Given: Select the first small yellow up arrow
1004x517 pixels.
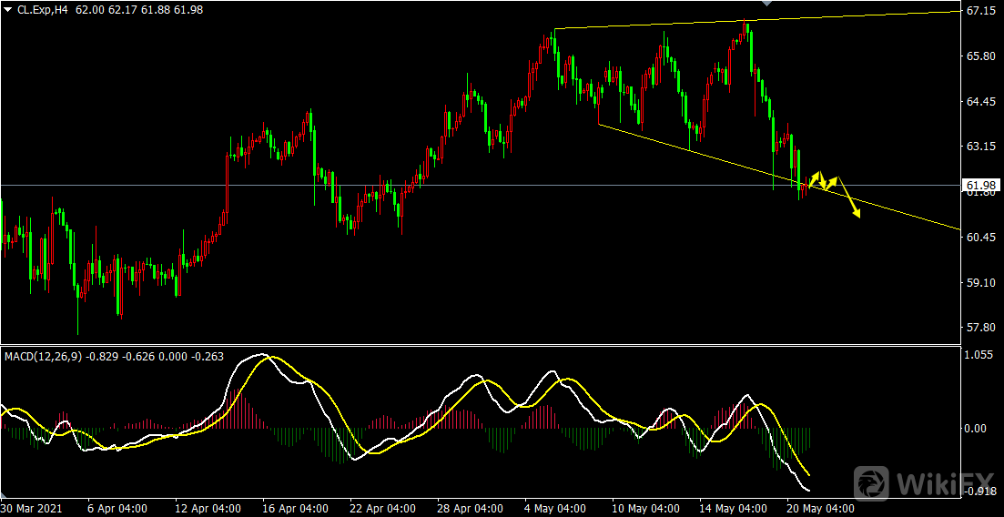Looking at the screenshot, I should coord(815,177).
